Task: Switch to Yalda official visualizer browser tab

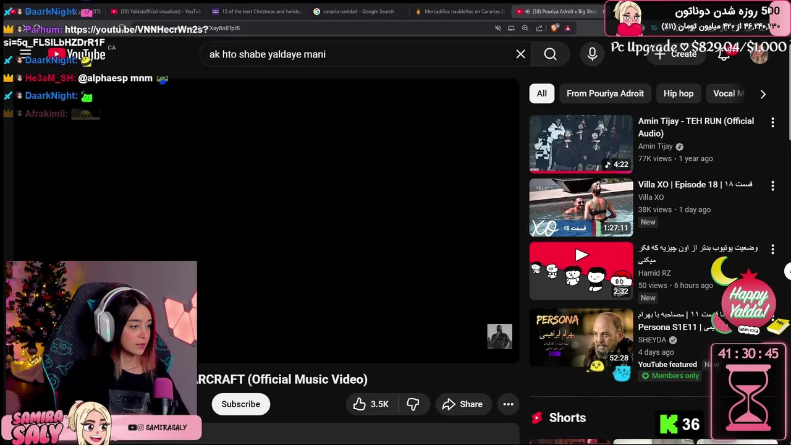Action: point(156,11)
